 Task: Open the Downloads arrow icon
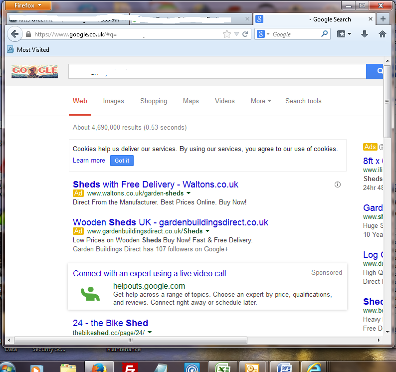(364, 34)
